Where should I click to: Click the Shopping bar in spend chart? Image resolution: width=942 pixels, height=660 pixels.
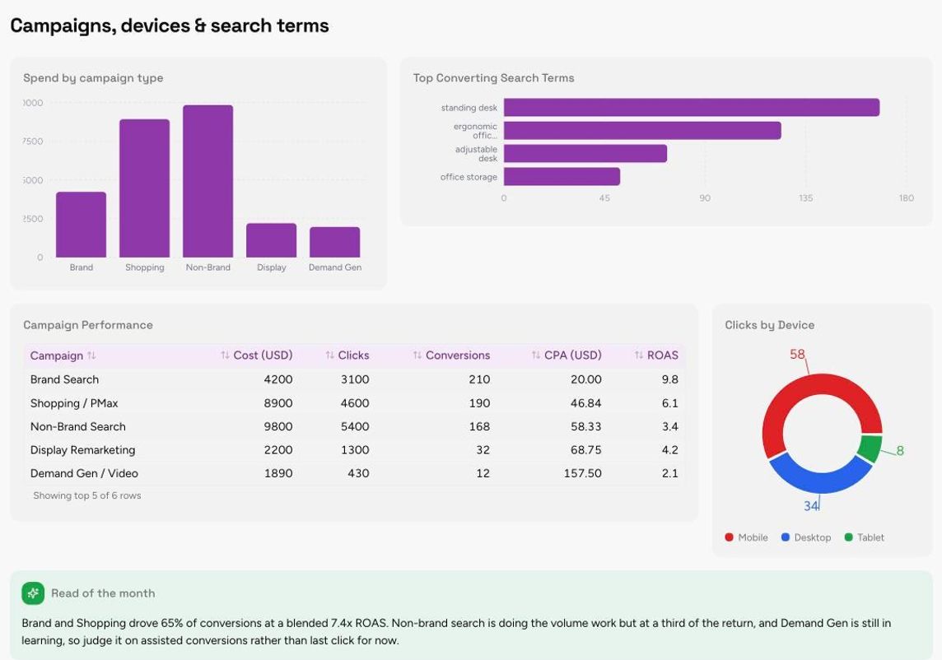[144, 188]
